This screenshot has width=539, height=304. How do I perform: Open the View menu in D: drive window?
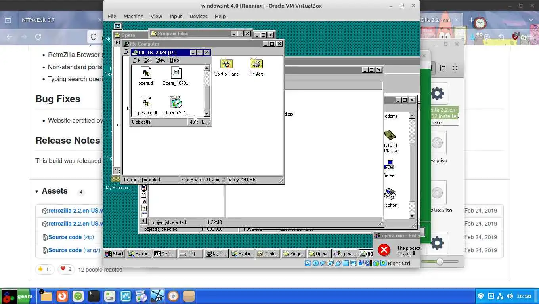[x=161, y=60]
